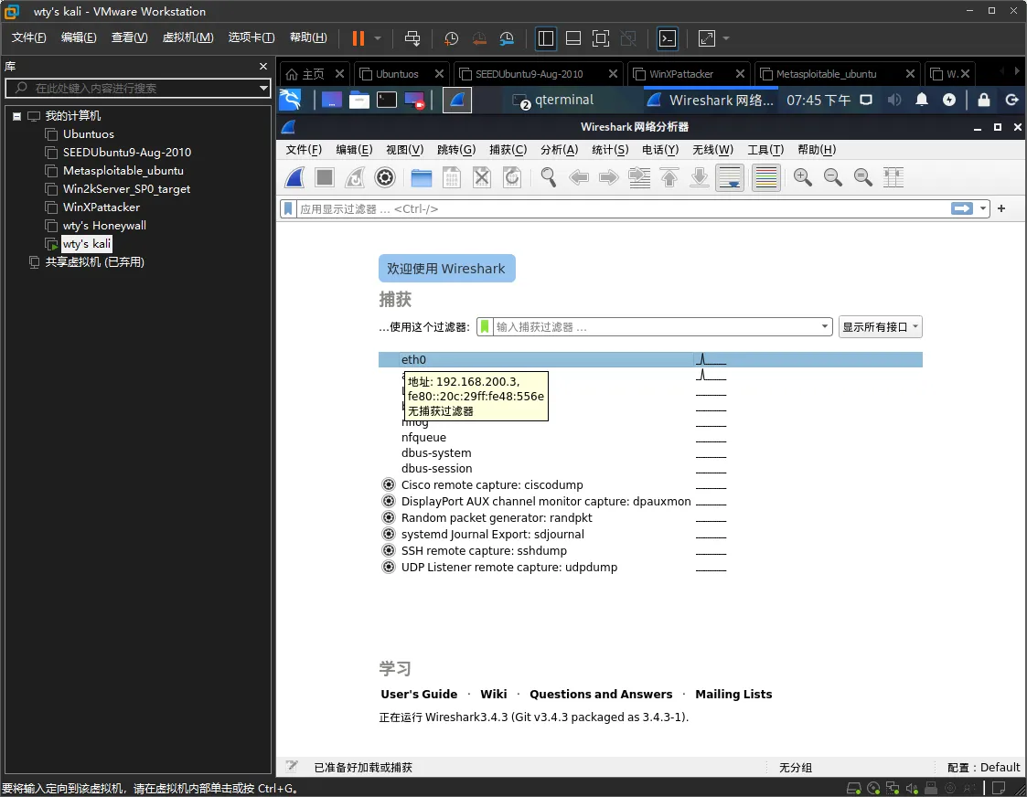The height and width of the screenshot is (797, 1027).
Task: Open sshdump interface options gear
Action: [389, 550]
